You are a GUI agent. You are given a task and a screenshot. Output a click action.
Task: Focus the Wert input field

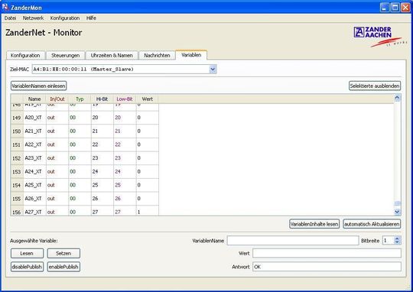point(327,253)
